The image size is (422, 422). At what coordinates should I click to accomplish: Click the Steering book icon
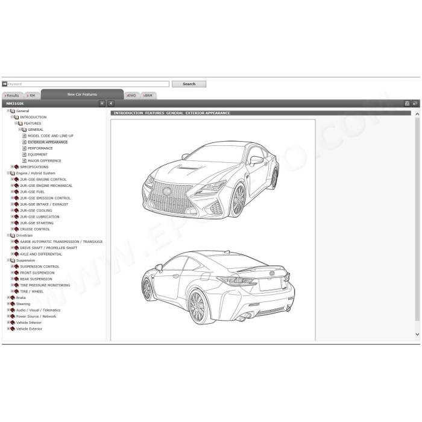click(x=13, y=304)
